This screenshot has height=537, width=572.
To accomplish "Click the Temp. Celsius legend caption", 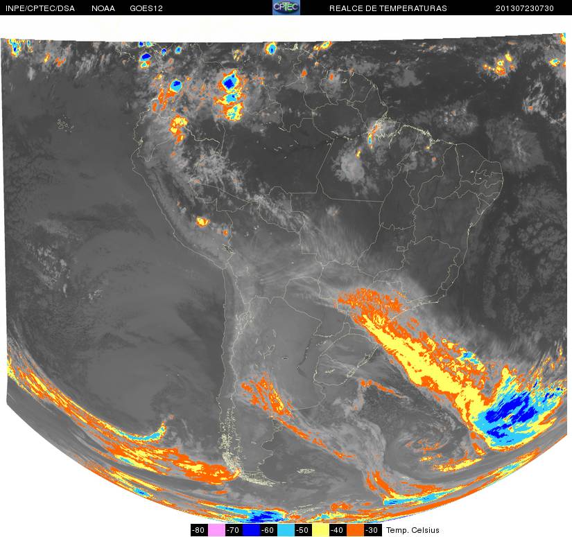I will (413, 530).
